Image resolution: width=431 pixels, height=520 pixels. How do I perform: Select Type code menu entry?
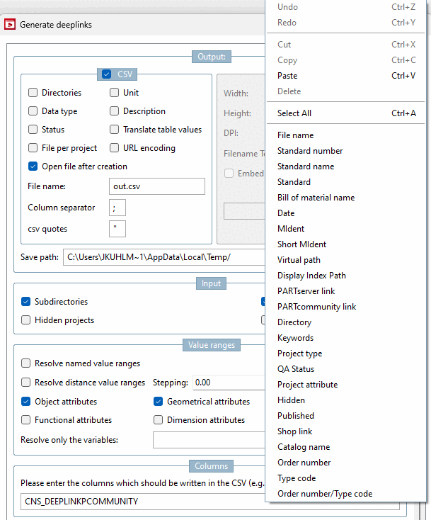pyautogui.click(x=346, y=478)
